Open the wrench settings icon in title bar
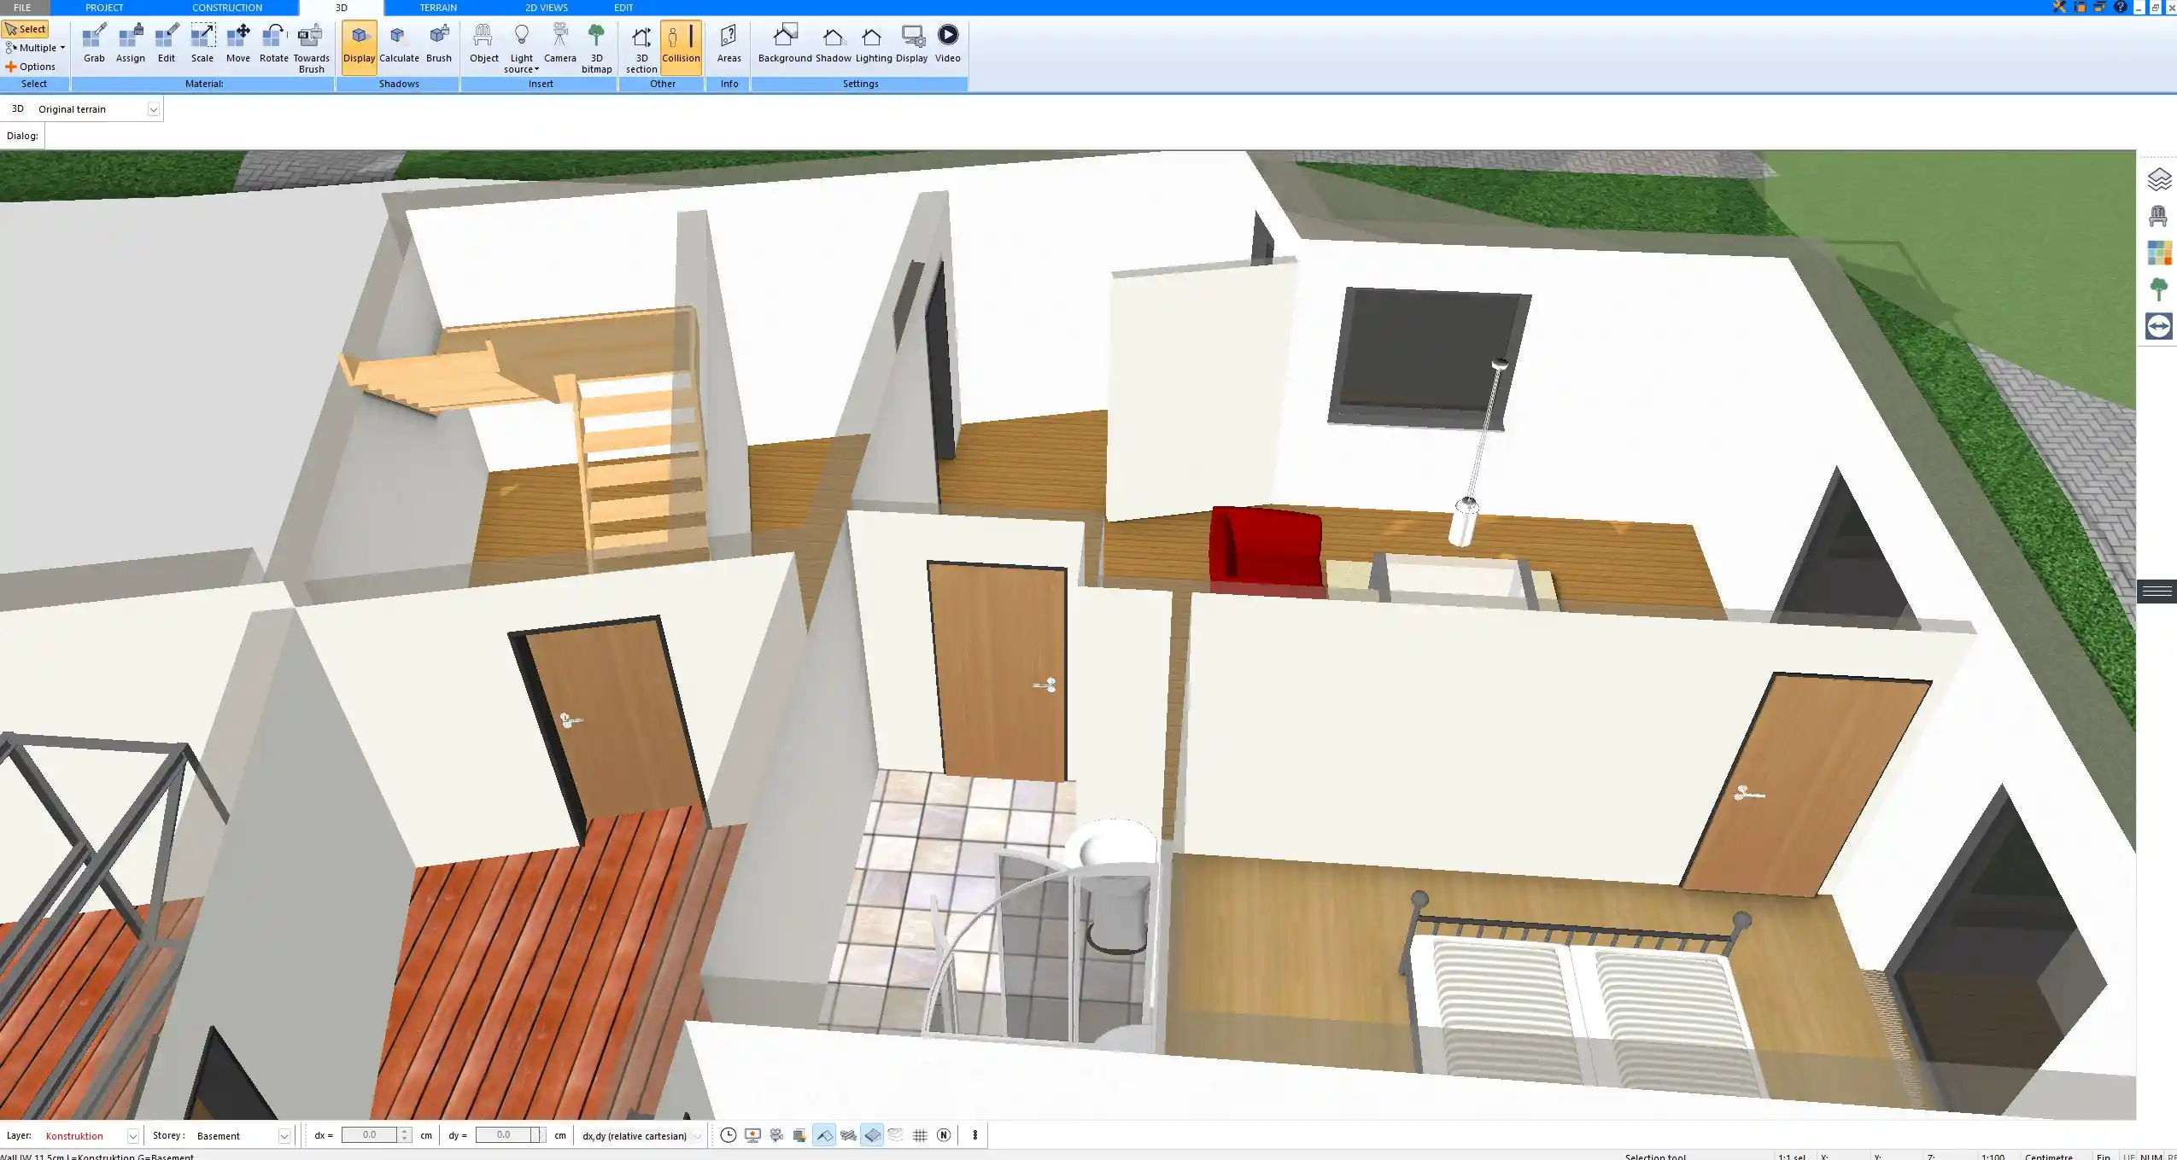Screen dimensions: 2177x1160 [x=2059, y=7]
